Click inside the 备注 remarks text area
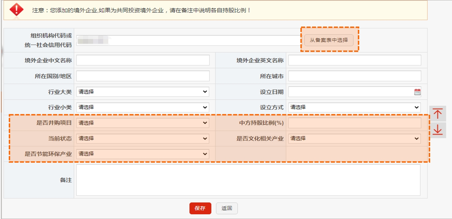This screenshot has height=219, width=452. pyautogui.click(x=249, y=181)
